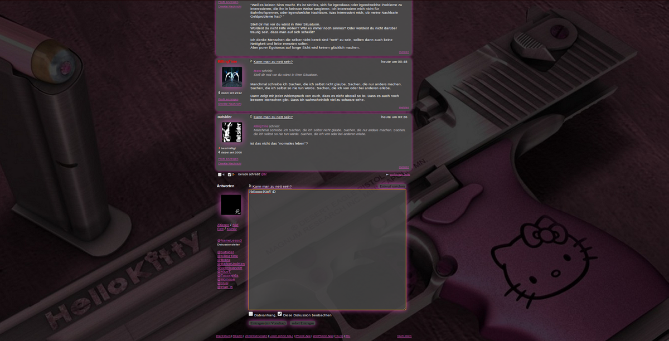Go to 'vorherige Seite'

click(400, 174)
